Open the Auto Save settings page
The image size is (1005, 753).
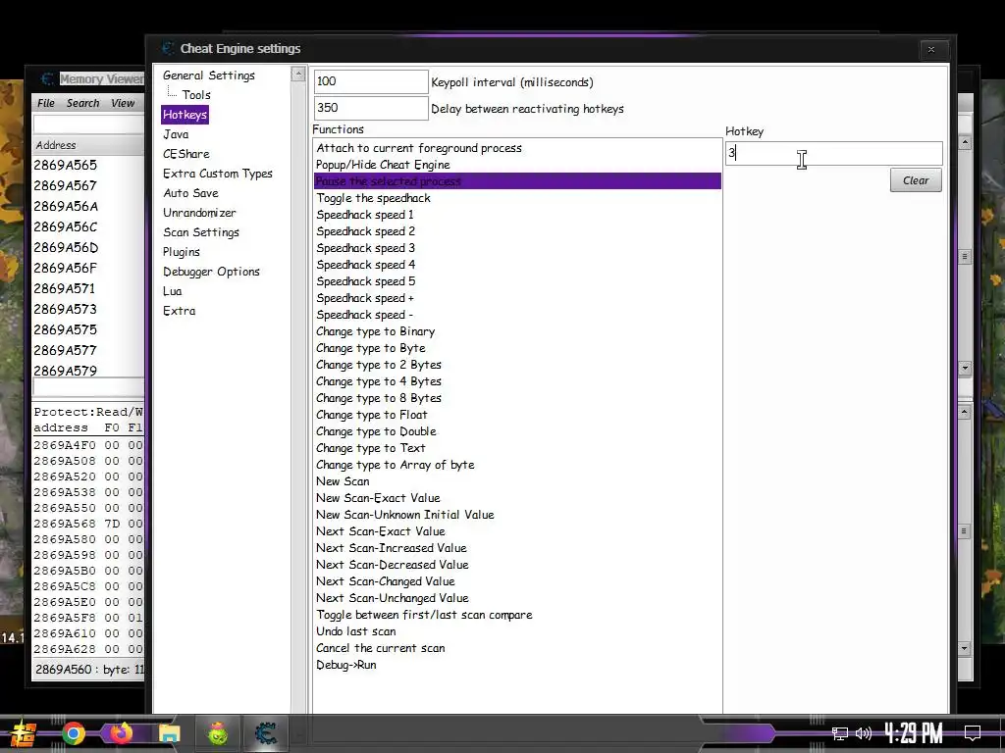190,193
